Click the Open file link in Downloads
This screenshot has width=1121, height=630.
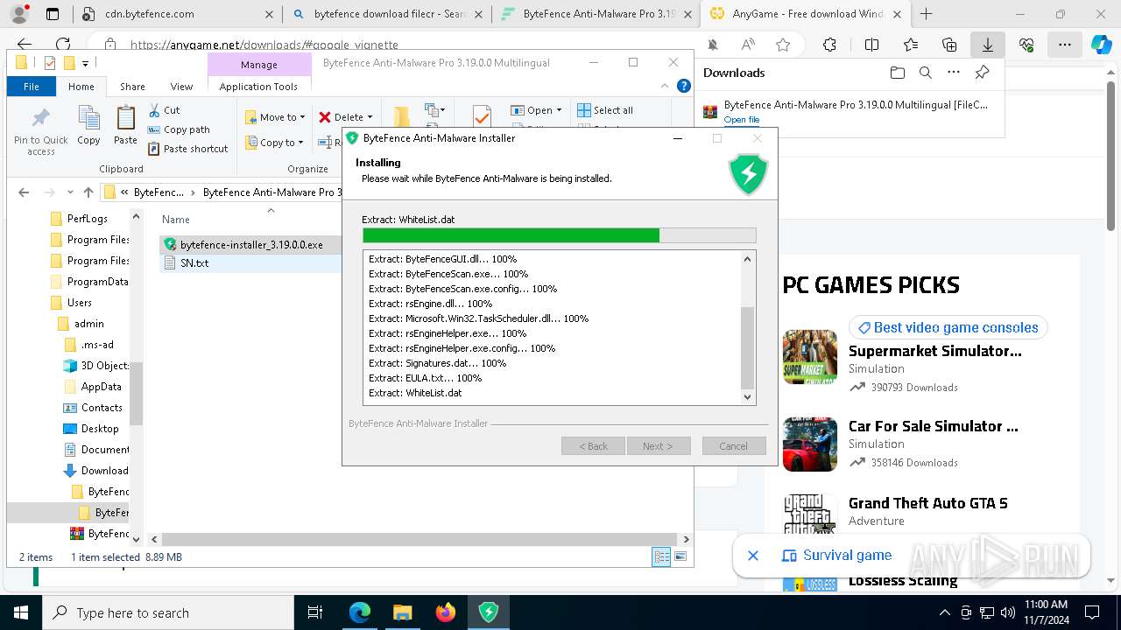click(x=741, y=120)
